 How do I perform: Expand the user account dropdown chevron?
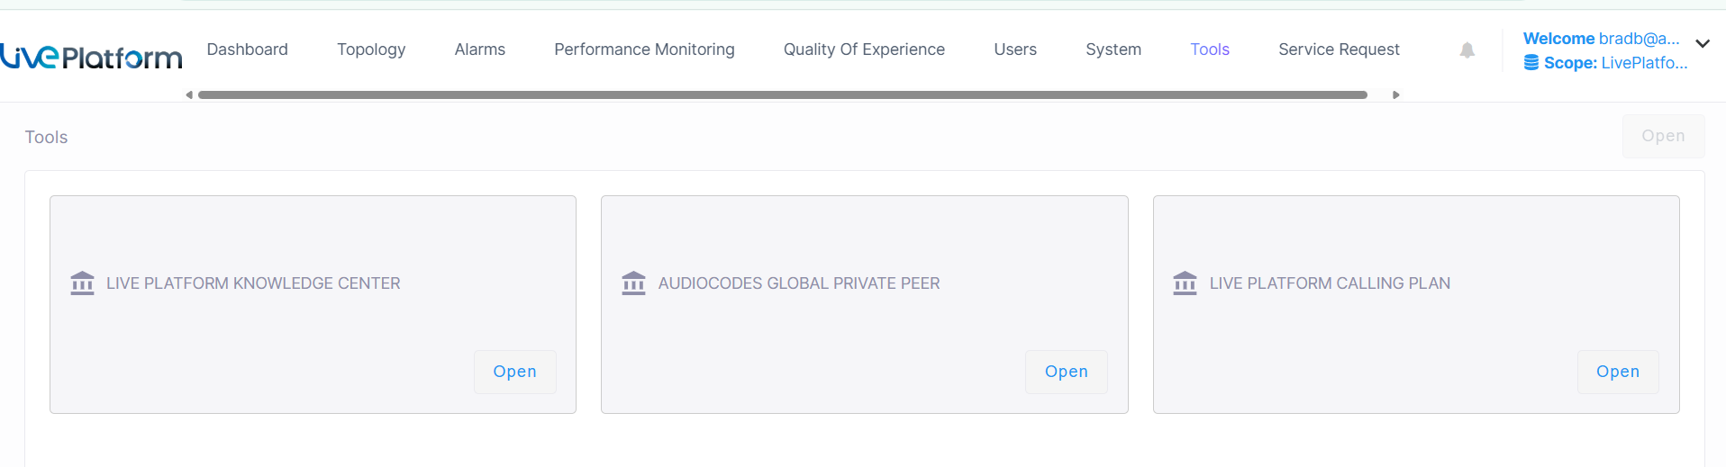[1702, 43]
